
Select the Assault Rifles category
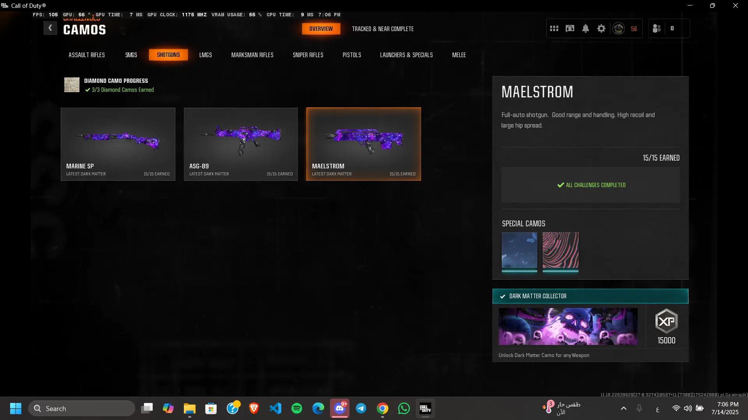[x=86, y=55]
